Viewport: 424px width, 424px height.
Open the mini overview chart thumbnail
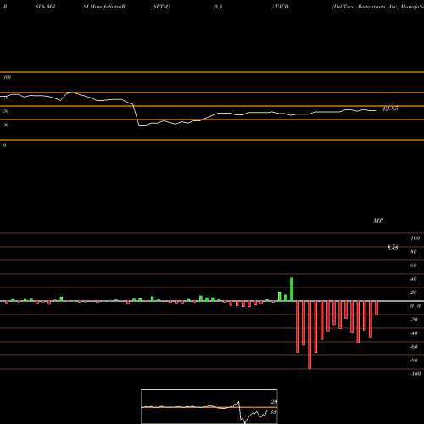[x=209, y=406]
